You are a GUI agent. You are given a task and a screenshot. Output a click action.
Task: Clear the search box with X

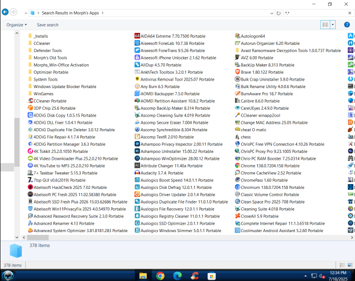click(350, 13)
